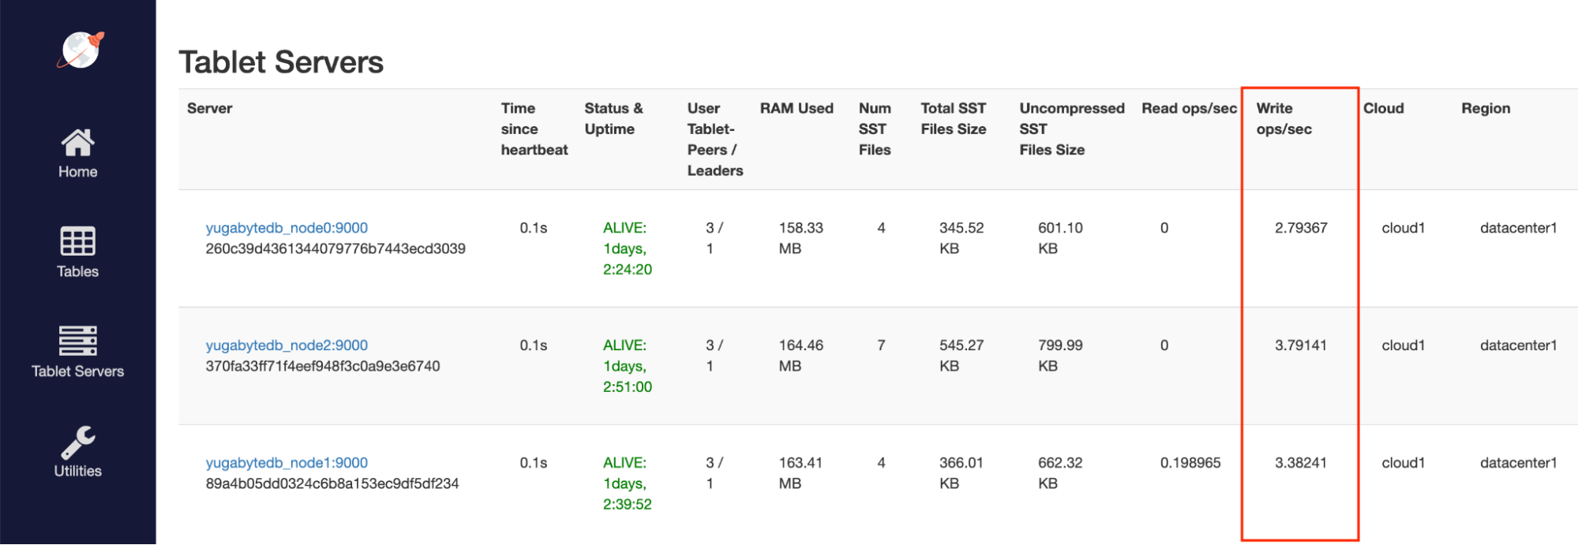Click the User Tablet-Peers / Leaders header

pos(714,140)
